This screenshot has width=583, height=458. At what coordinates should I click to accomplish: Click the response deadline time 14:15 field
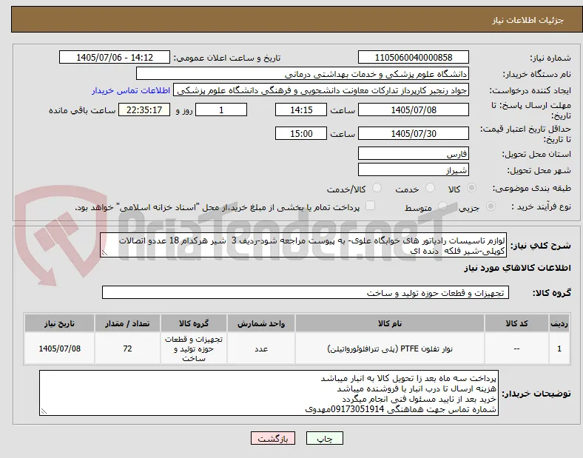coord(301,110)
